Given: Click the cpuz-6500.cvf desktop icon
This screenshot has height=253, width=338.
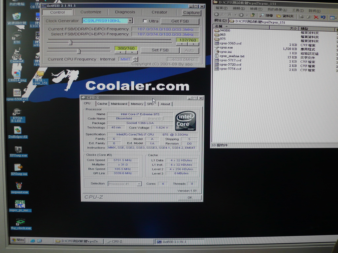Looking at the screenshot, I should [x=17, y=95].
